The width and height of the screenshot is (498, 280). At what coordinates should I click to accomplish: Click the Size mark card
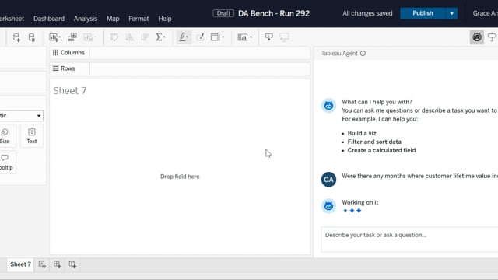(5, 136)
